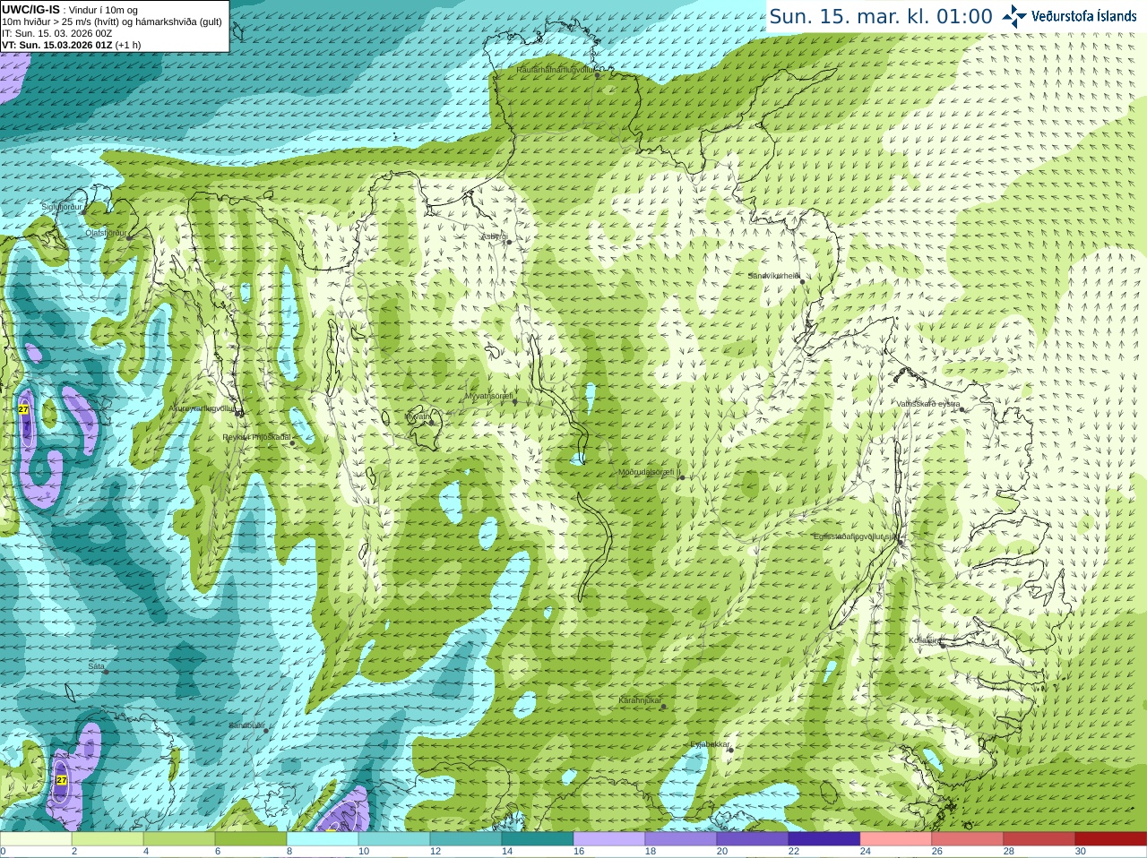Viewport: 1147px width, 858px height.
Task: Click the 20–22 m/s violet swatch
Action: tap(753, 839)
